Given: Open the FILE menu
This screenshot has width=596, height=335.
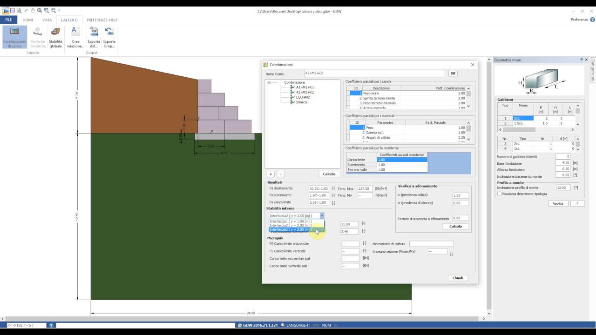Looking at the screenshot, I should (9, 20).
